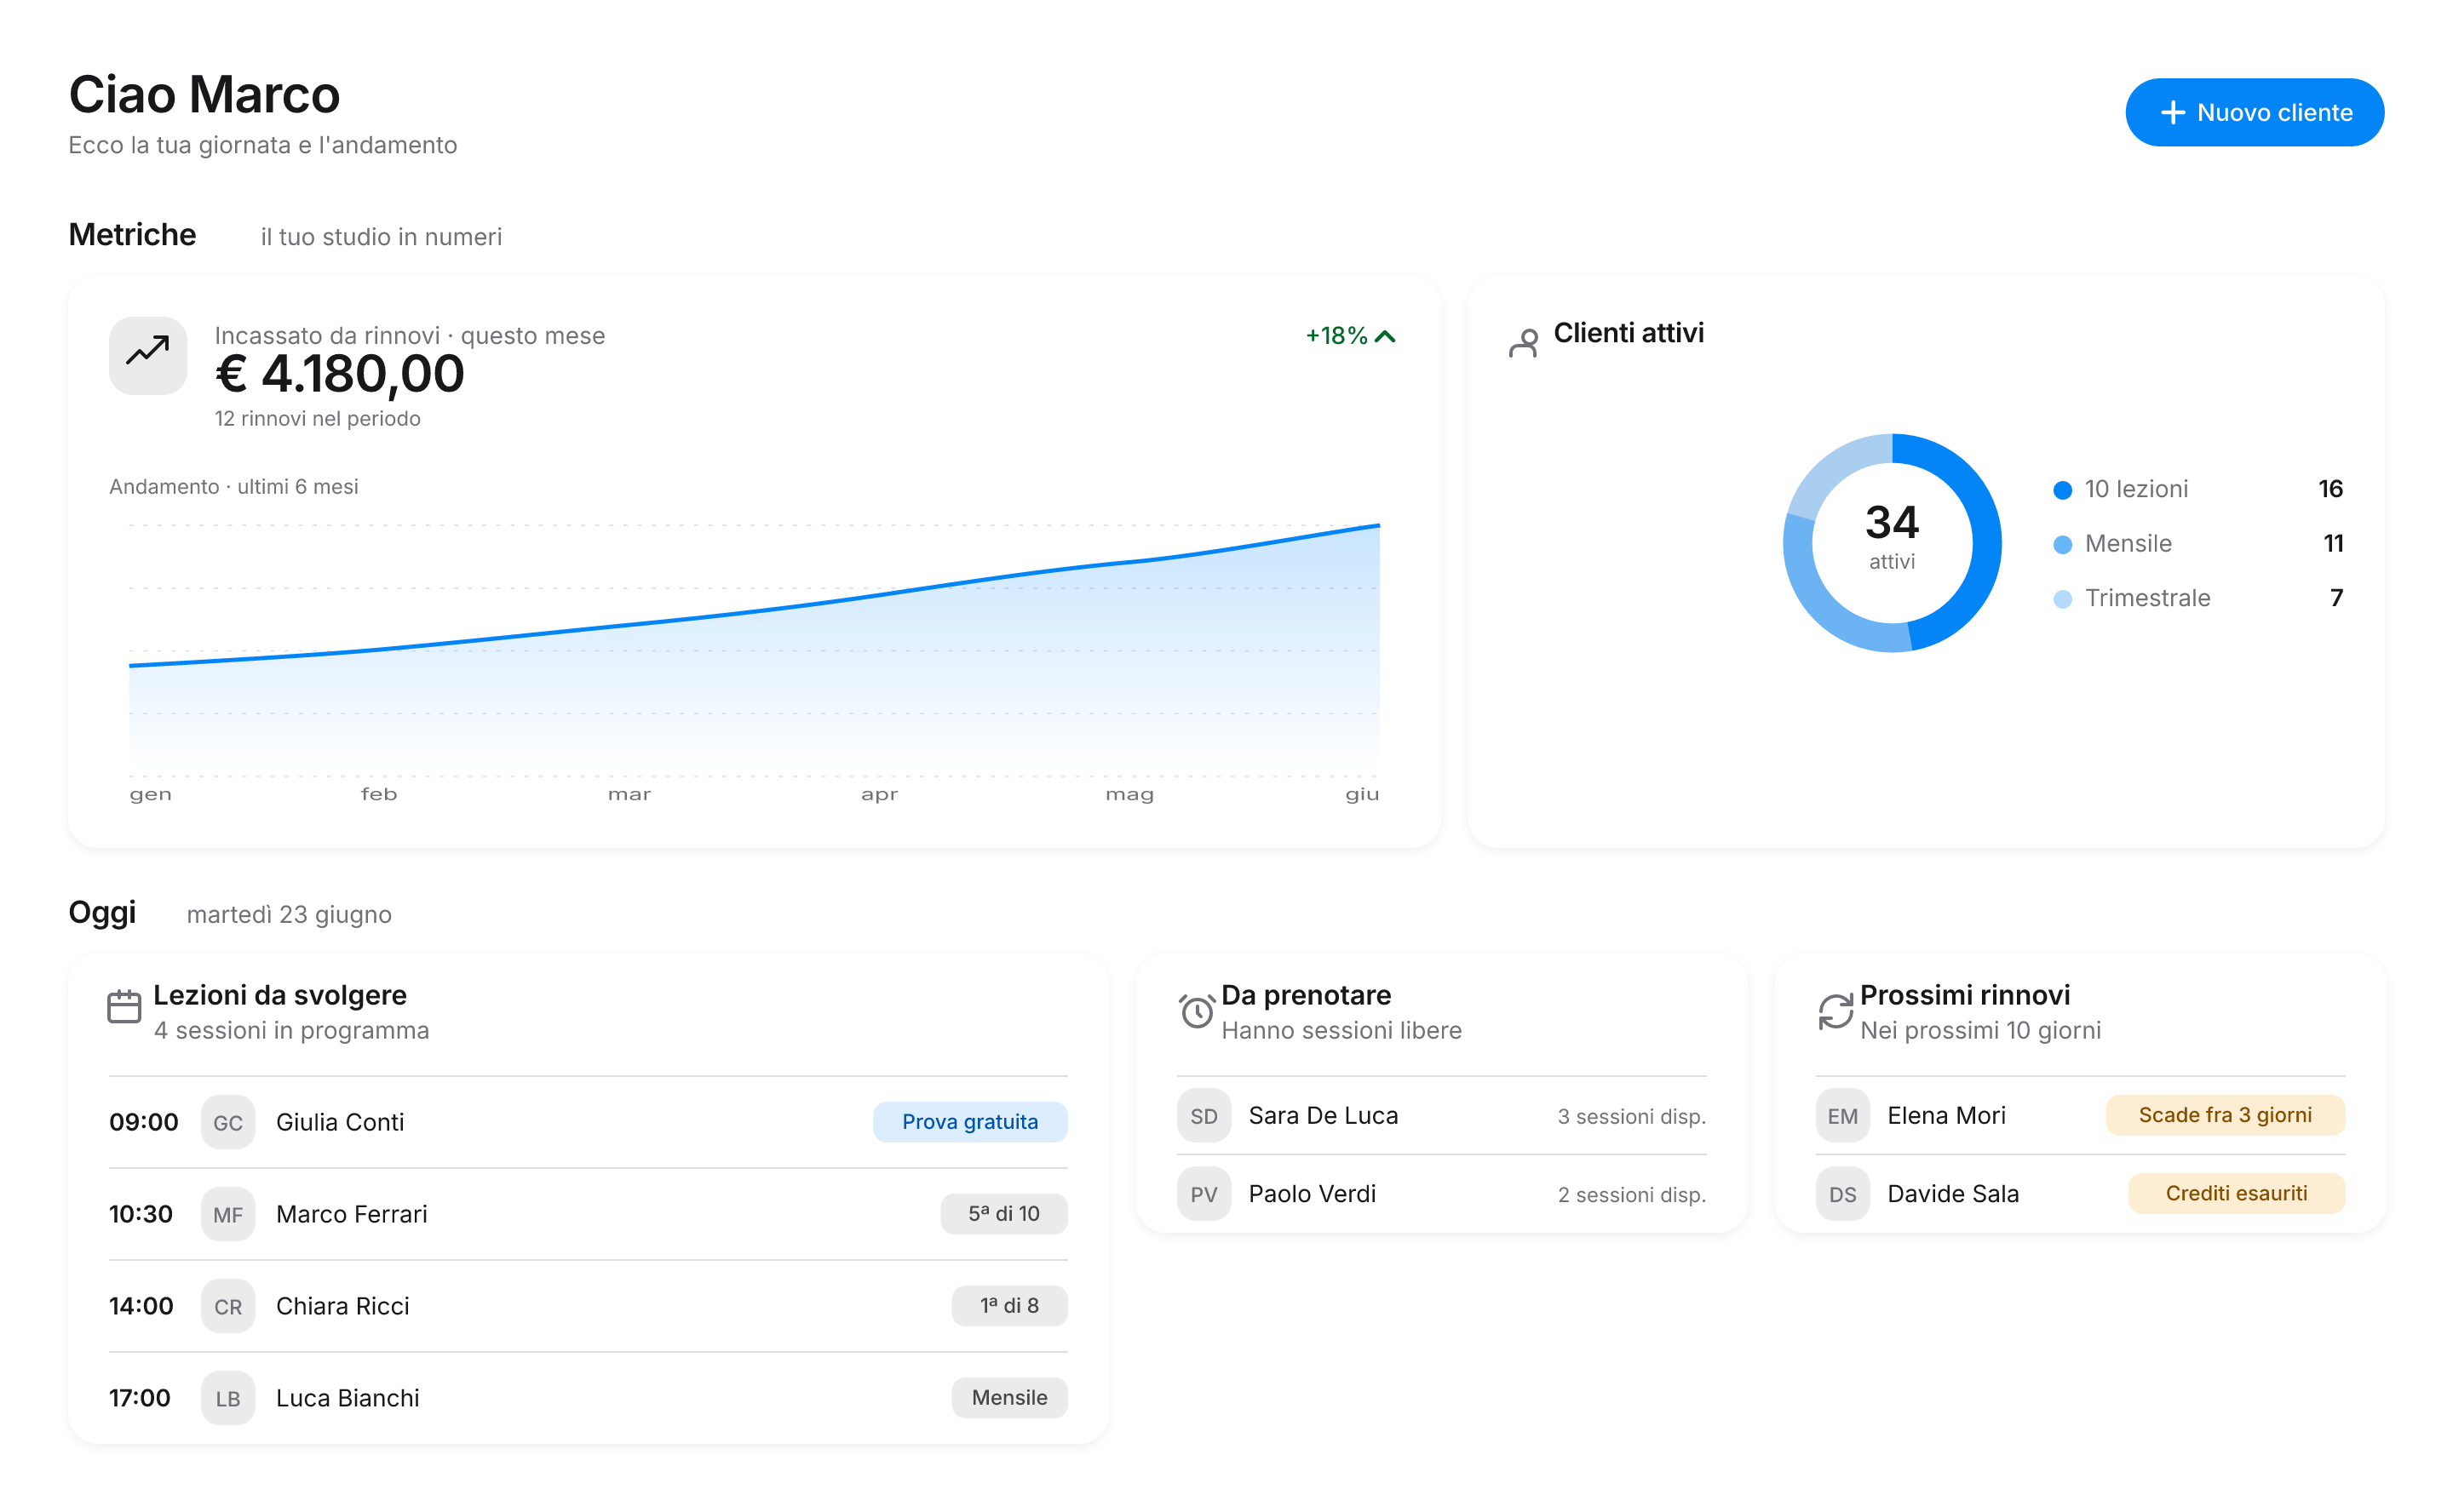Select the CR avatar for Chiara Ricci

click(228, 1306)
